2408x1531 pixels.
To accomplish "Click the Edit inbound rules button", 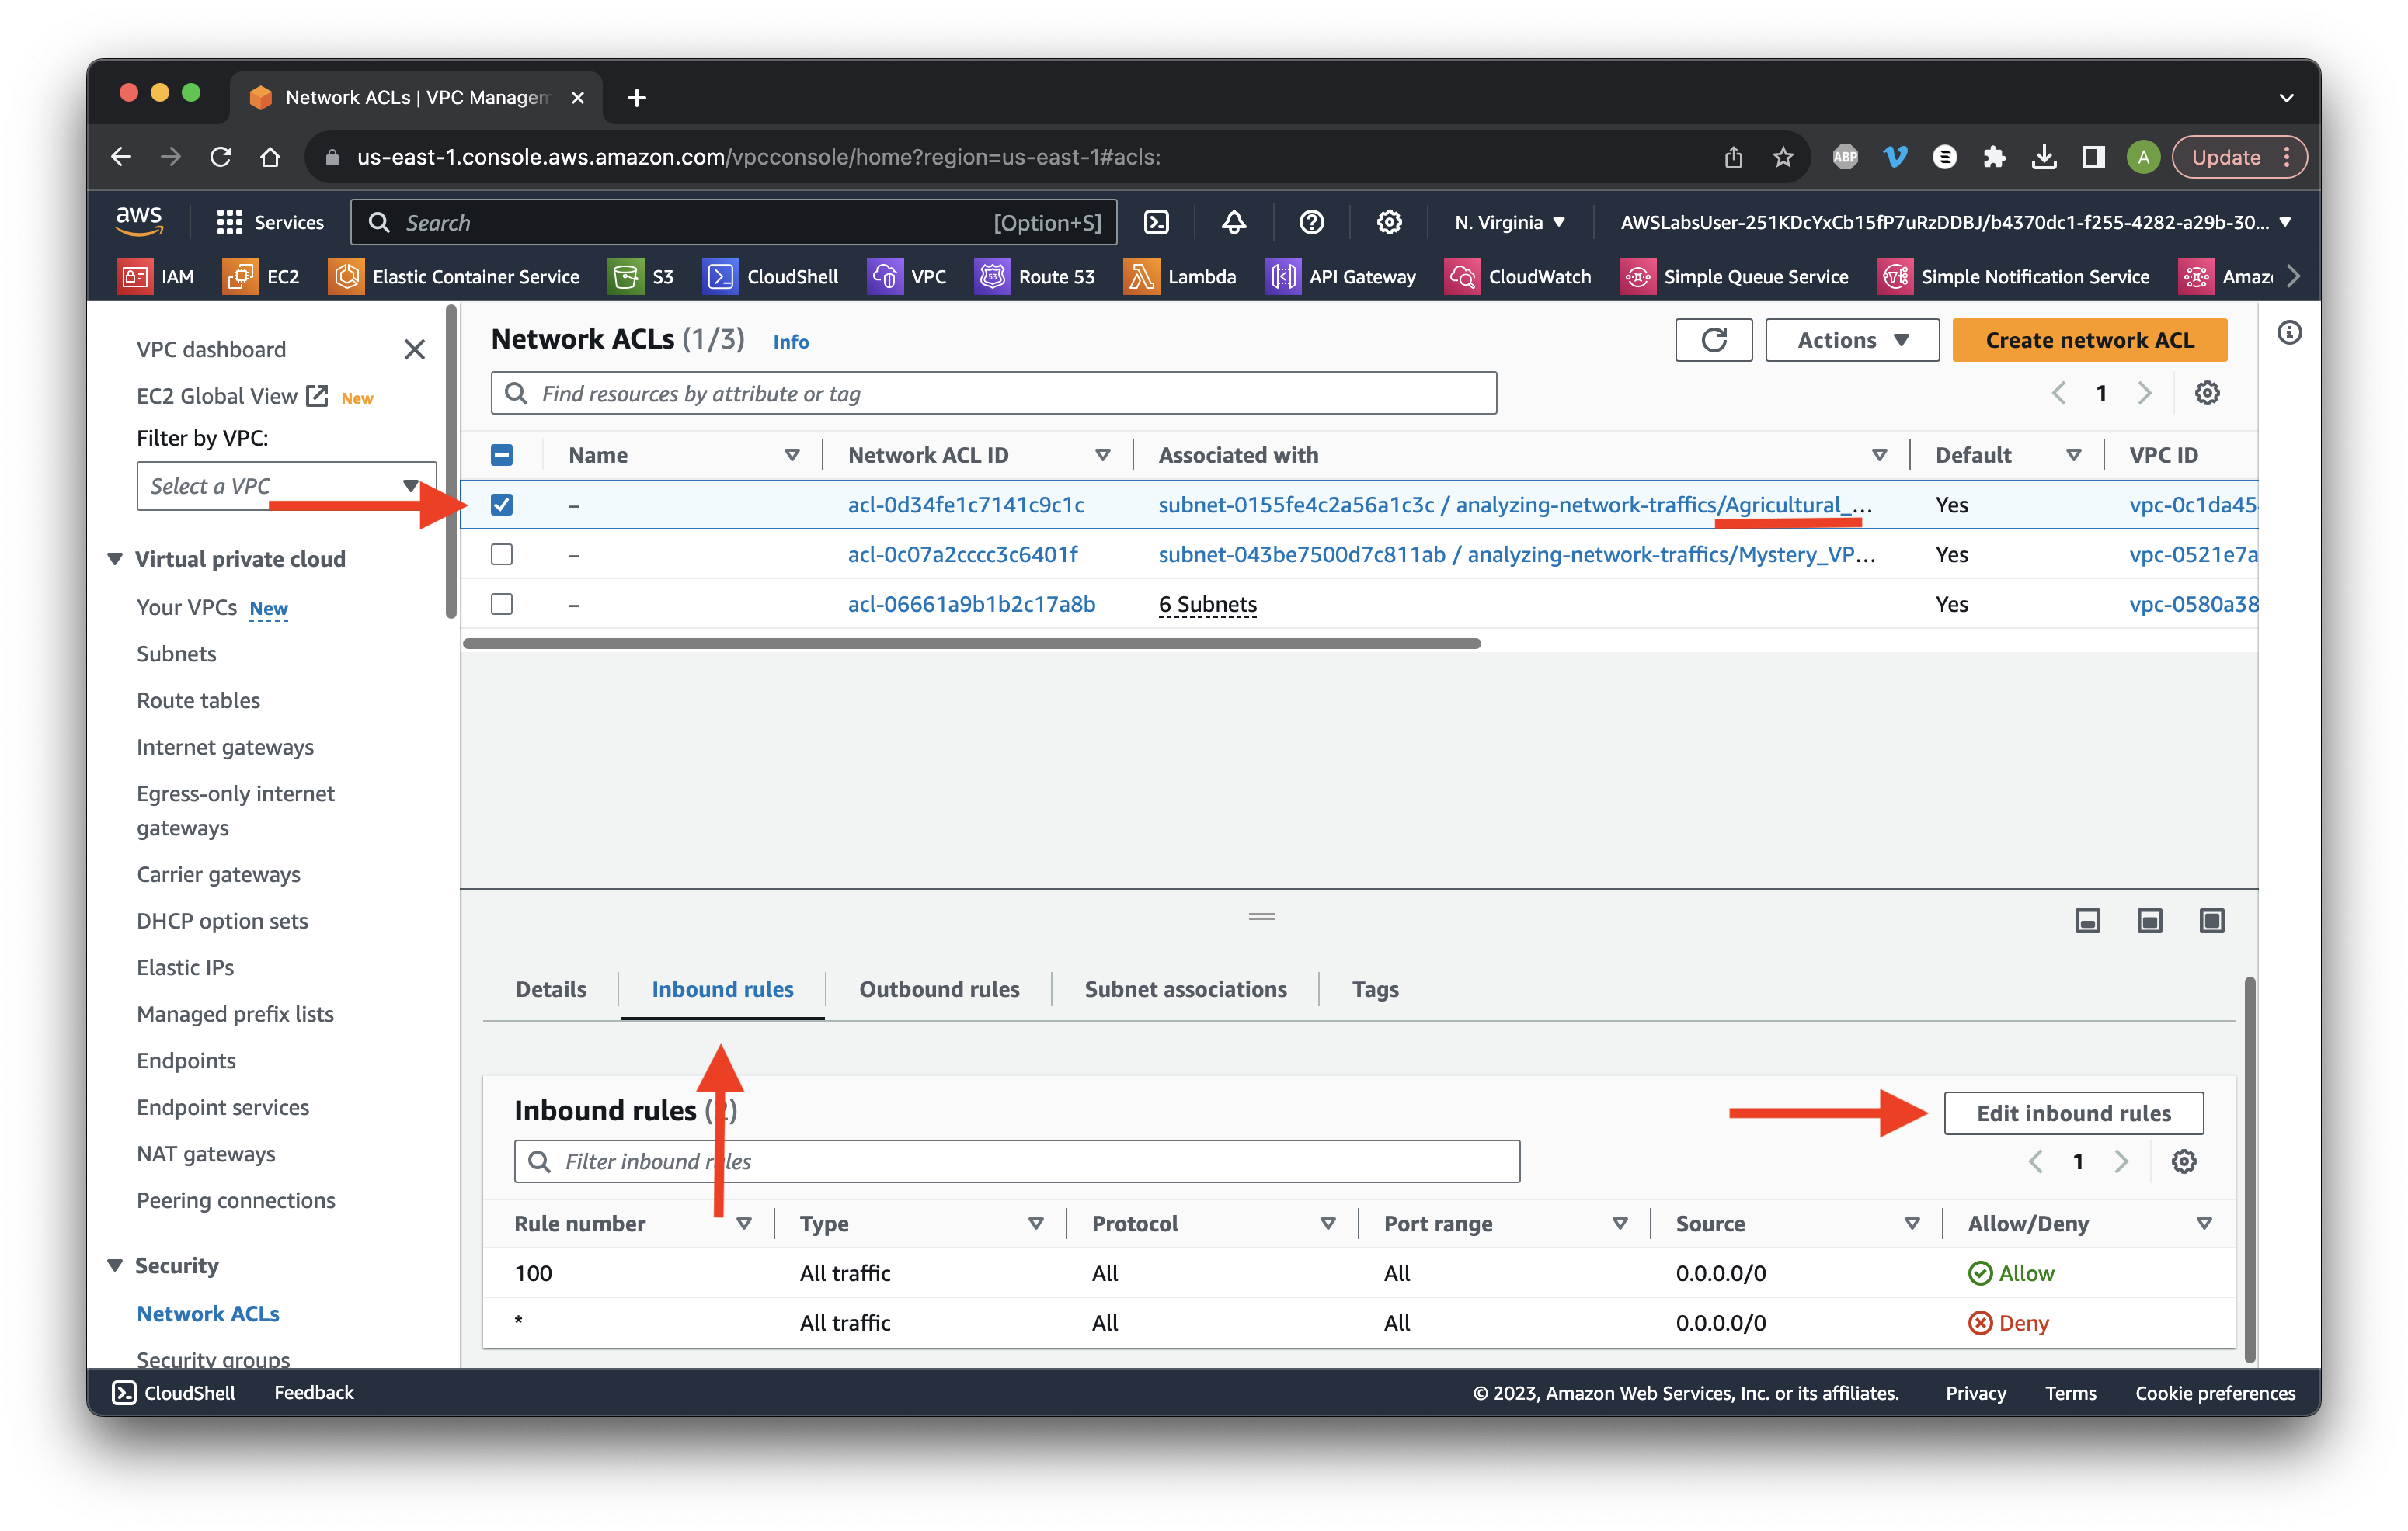I will coord(2073,1113).
